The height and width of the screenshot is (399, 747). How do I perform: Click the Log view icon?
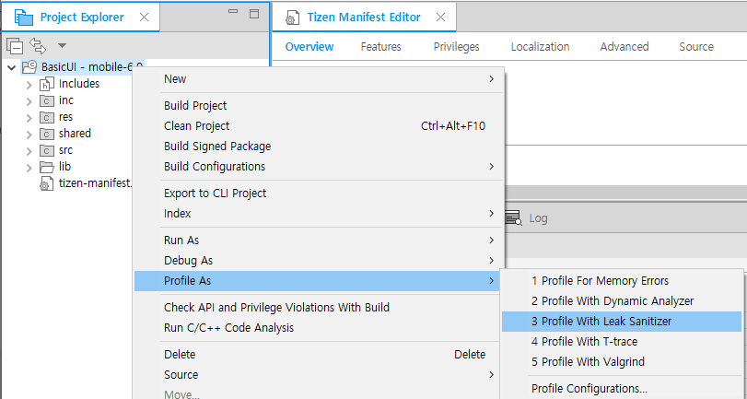(x=513, y=218)
